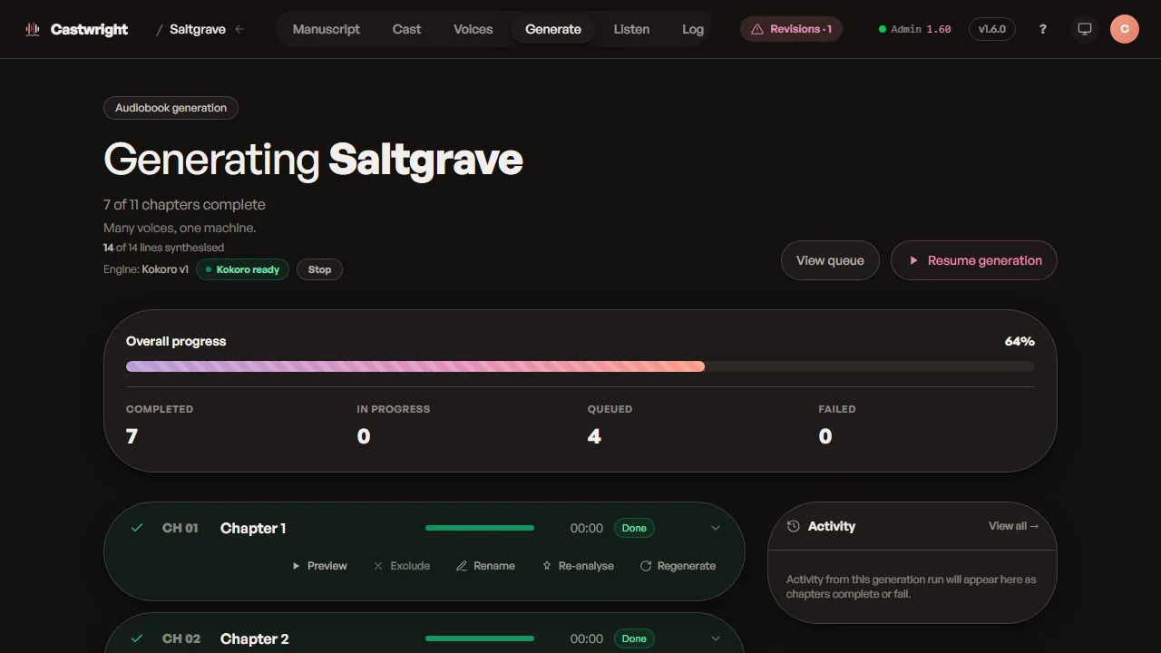1161x653 pixels.
Task: Open the help question mark icon
Action: (1043, 29)
